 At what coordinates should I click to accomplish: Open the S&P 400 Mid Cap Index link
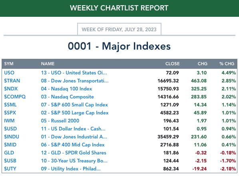coord(73,145)
